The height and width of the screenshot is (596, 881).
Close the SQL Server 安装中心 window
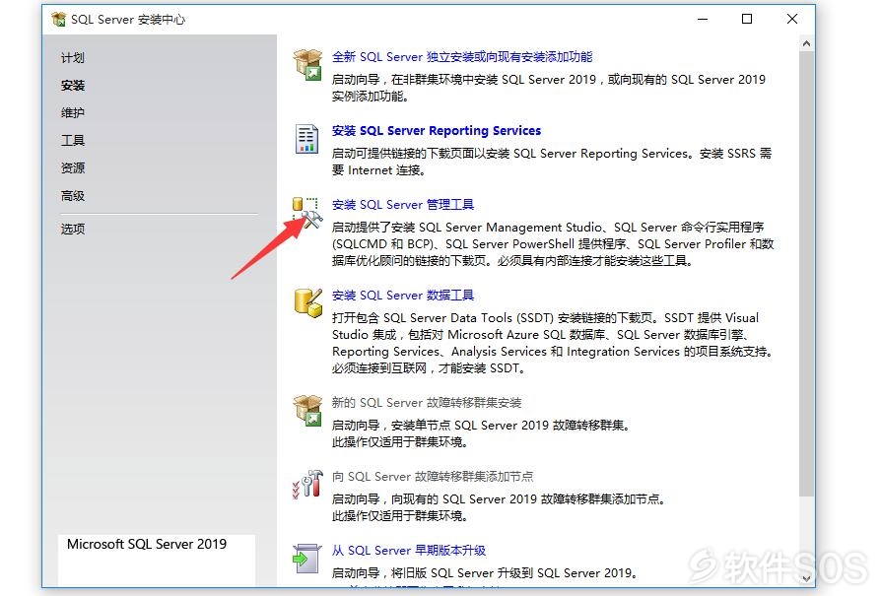pos(791,19)
